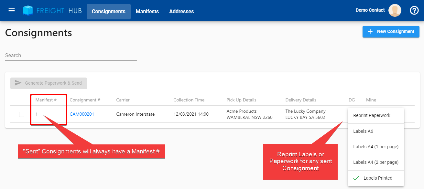Choose Labels A4 (2 per page)

pyautogui.click(x=375, y=162)
